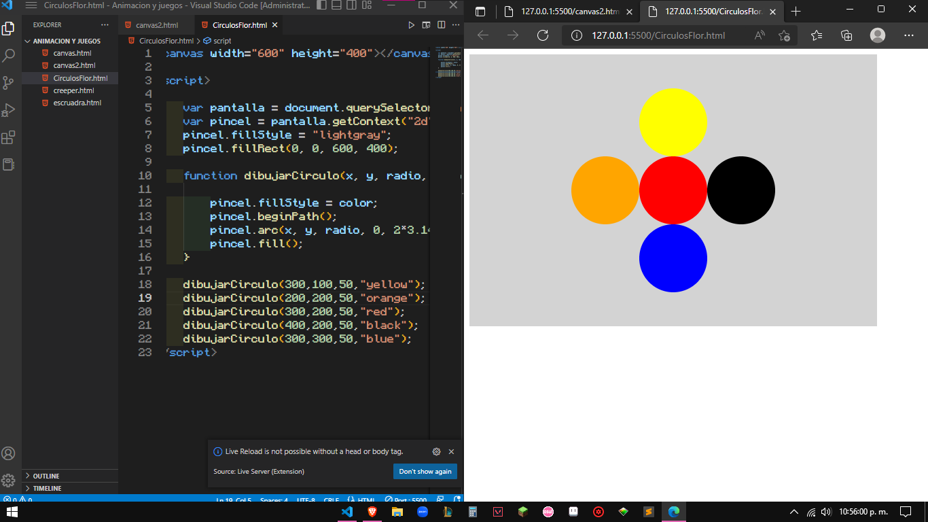Image resolution: width=928 pixels, height=522 pixels.
Task: Add this page to favorites
Action: tap(785, 35)
